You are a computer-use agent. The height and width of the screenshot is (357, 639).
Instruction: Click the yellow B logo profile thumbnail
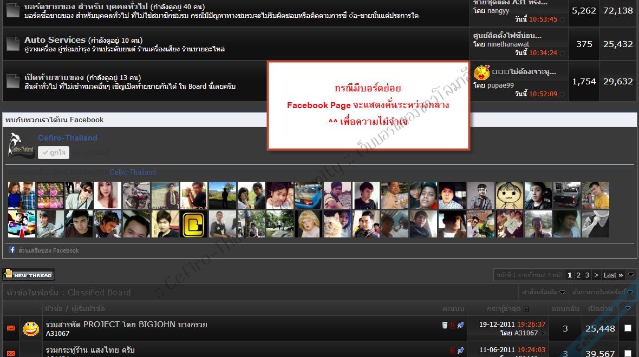point(193,224)
